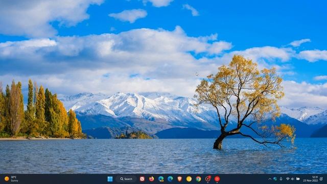The image size is (327, 184).
Task: Expand hidden system tray icons chevron
Action: (270, 179)
